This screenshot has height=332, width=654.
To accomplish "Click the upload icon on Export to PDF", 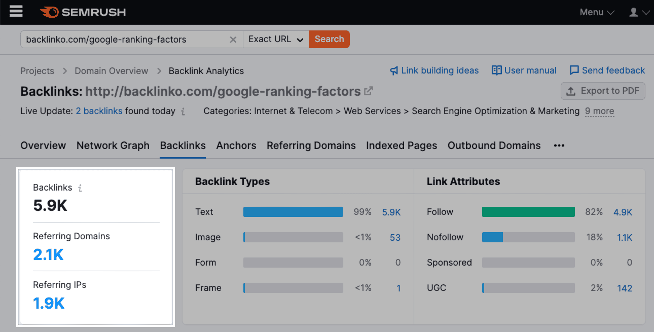I will pyautogui.click(x=571, y=91).
